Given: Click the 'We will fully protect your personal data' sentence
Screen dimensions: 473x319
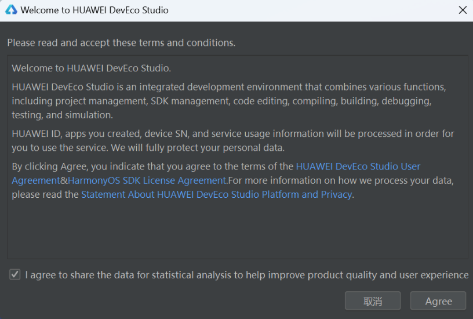Looking at the screenshot, I should click(198, 147).
